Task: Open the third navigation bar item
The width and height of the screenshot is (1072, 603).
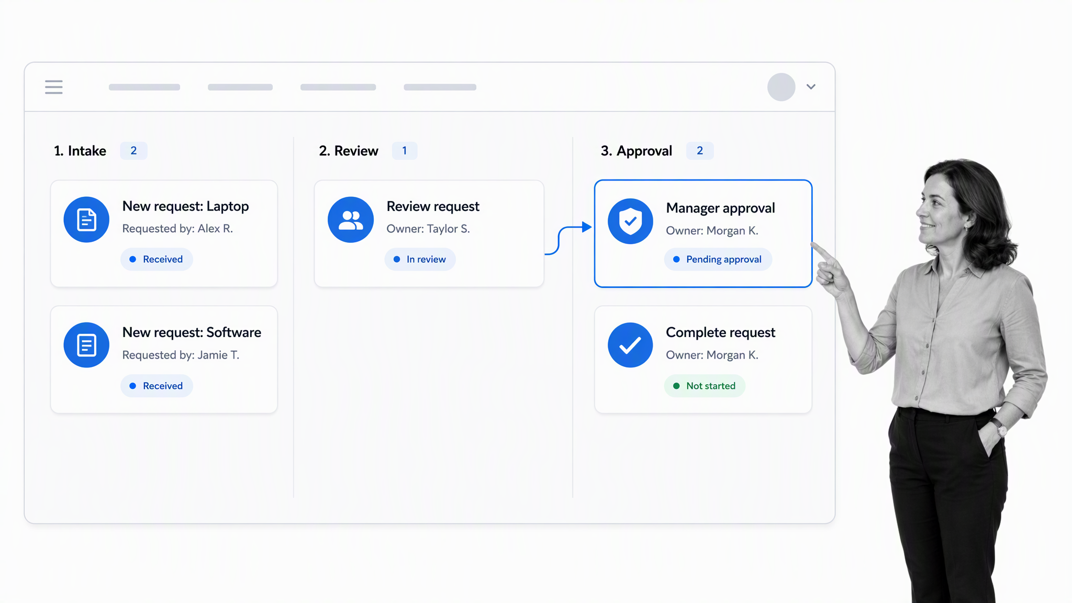Action: pyautogui.click(x=338, y=87)
